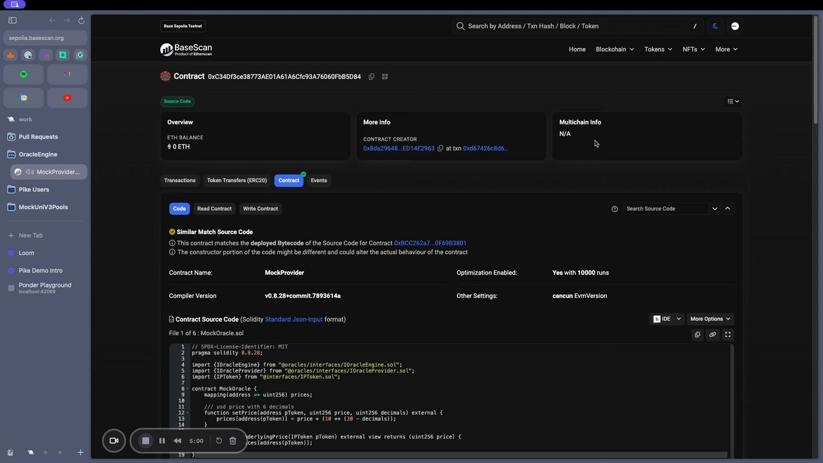Open the search source code dropdown arrow
This screenshot has width=823, height=463.
(x=714, y=209)
